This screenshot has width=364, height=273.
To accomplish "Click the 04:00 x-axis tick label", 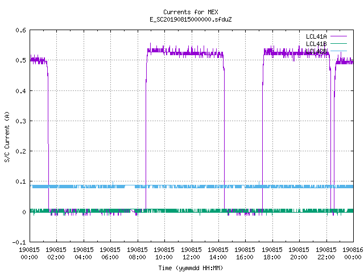I will (x=83, y=257).
